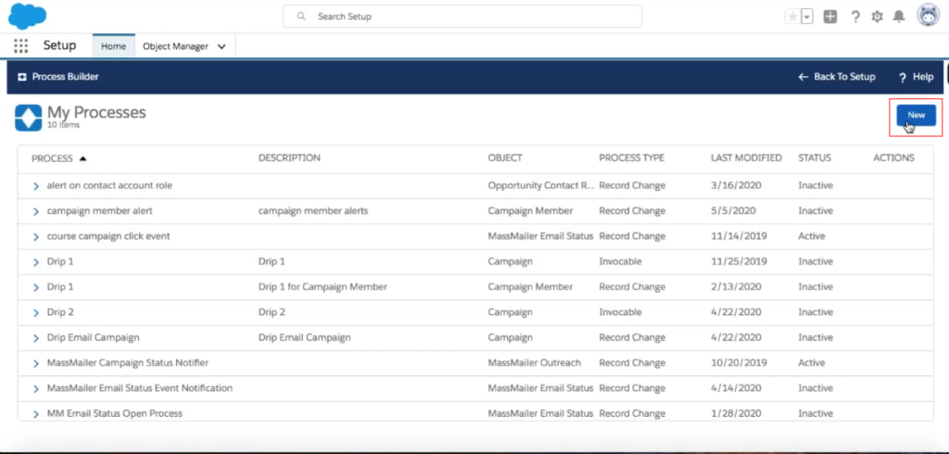The height and width of the screenshot is (454, 949).
Task: Click the Back To Setup arrow link
Action: 837,77
